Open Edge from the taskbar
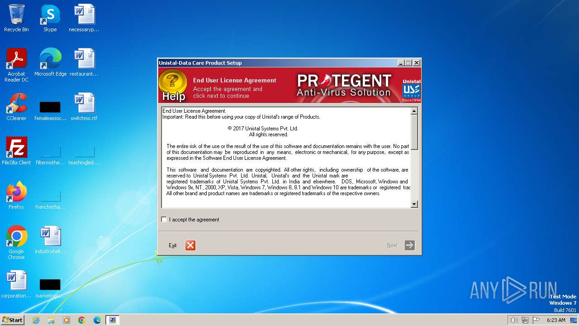Screen dimensions: 579x326 coord(97,320)
